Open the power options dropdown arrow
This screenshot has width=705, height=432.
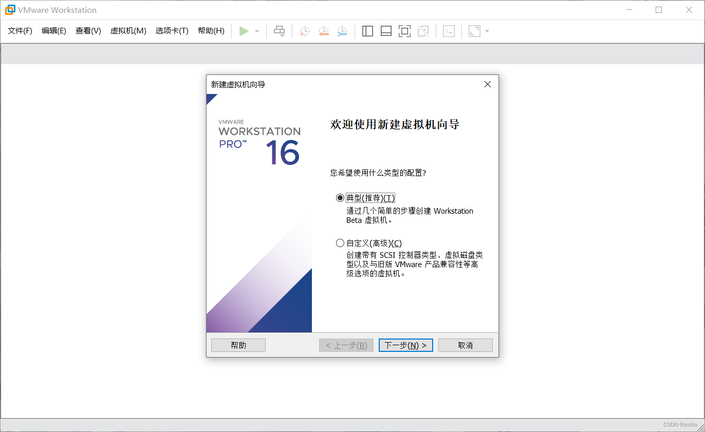click(x=257, y=31)
